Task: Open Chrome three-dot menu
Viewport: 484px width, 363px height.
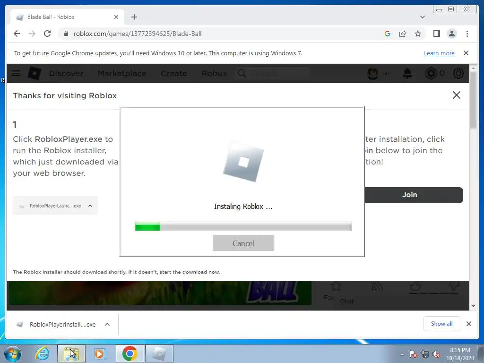Action: [x=467, y=34]
